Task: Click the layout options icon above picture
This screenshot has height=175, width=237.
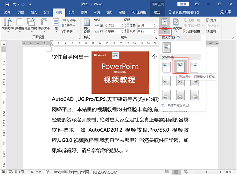Action: [116, 55]
